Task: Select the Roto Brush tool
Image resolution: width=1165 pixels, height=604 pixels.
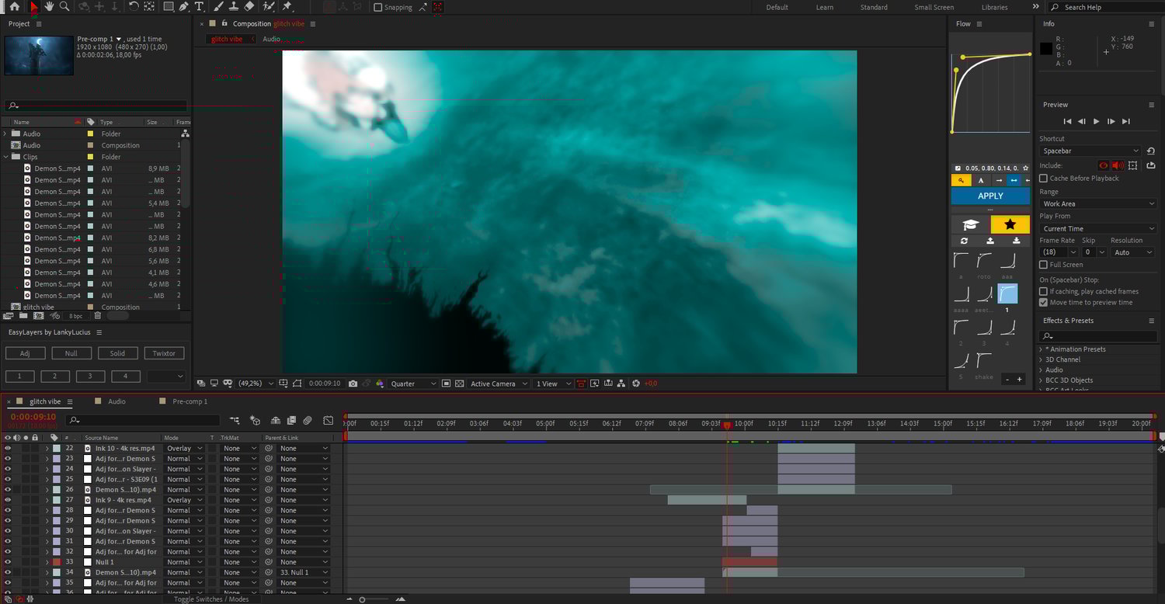Action: click(x=268, y=7)
